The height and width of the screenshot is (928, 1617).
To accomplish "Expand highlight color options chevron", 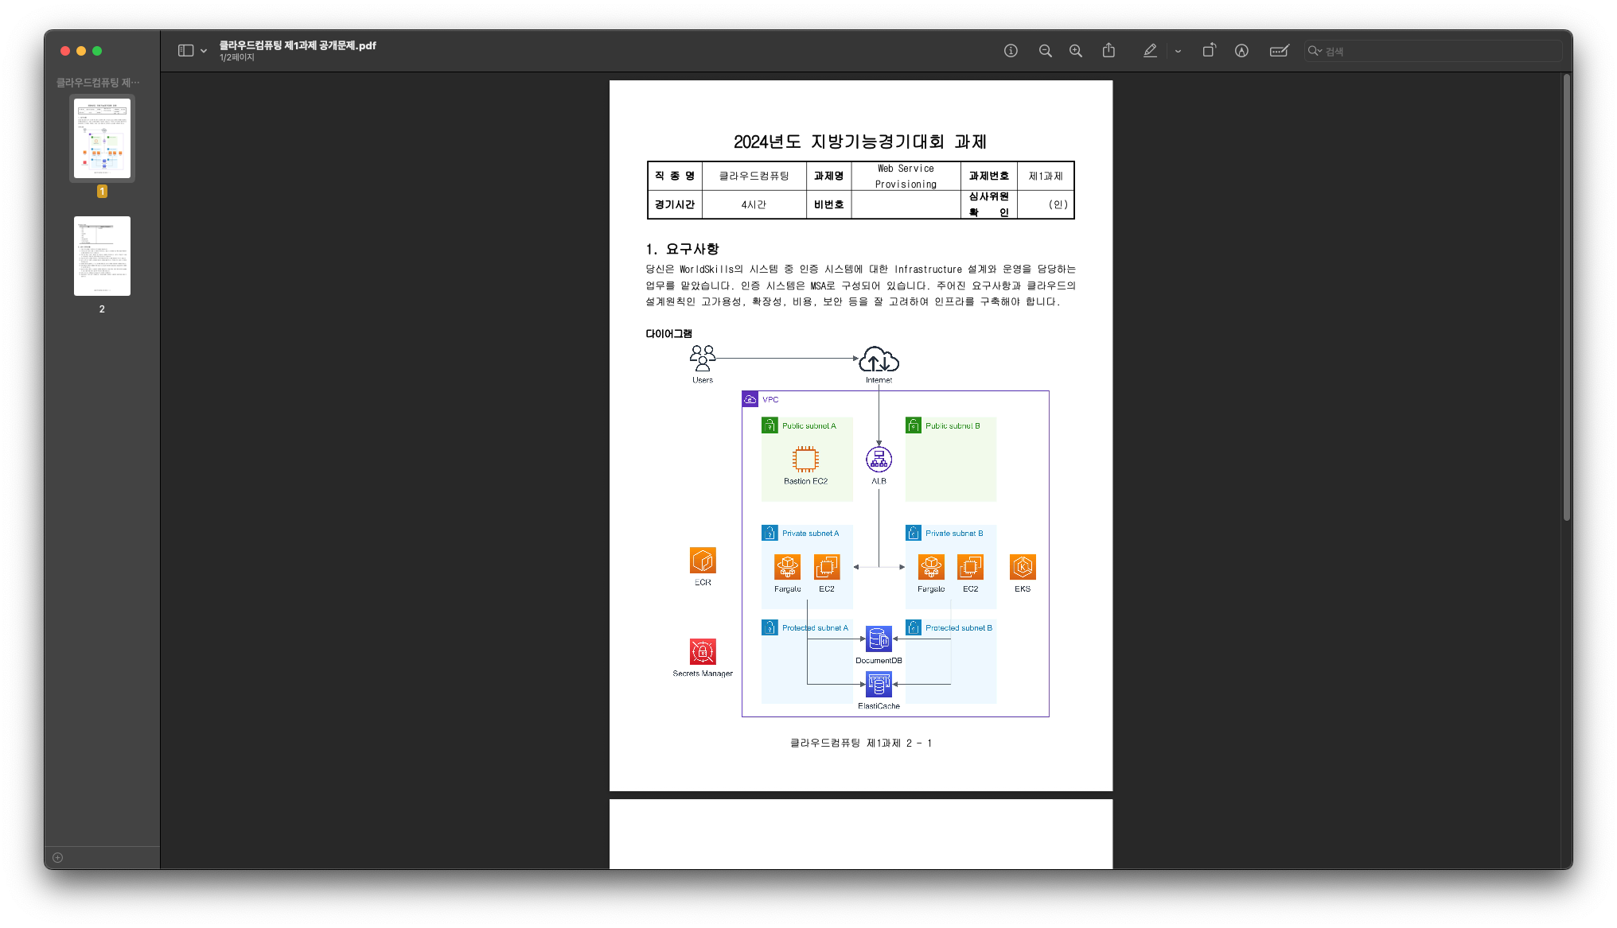I will point(1178,51).
